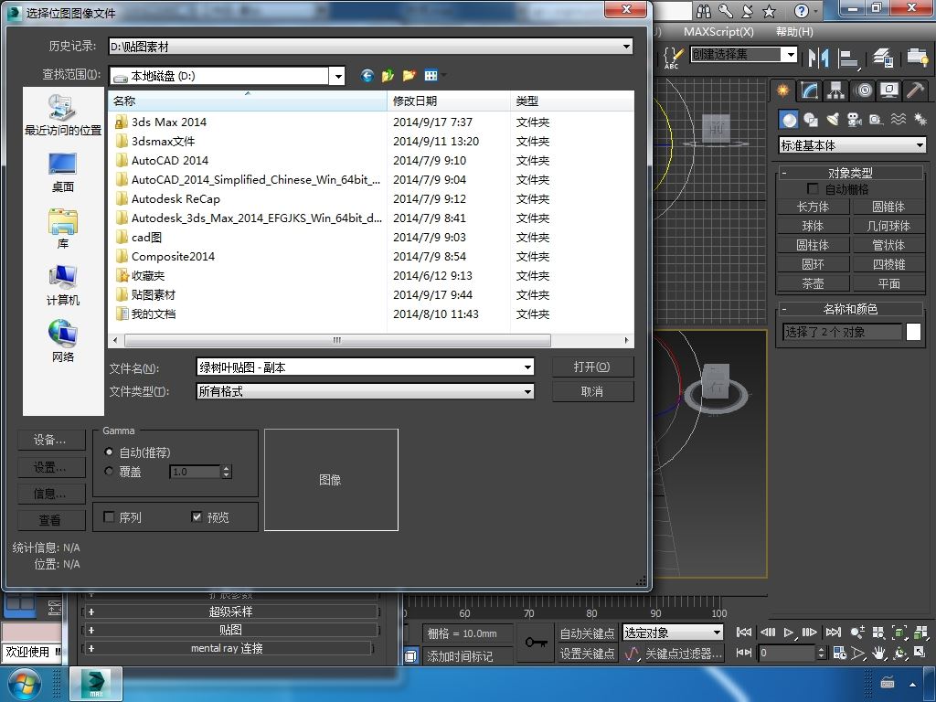Open the Computer (计算机) location

click(x=63, y=285)
